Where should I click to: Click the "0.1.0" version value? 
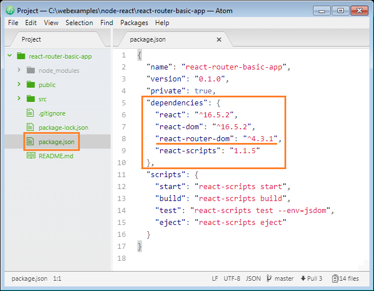click(210, 79)
